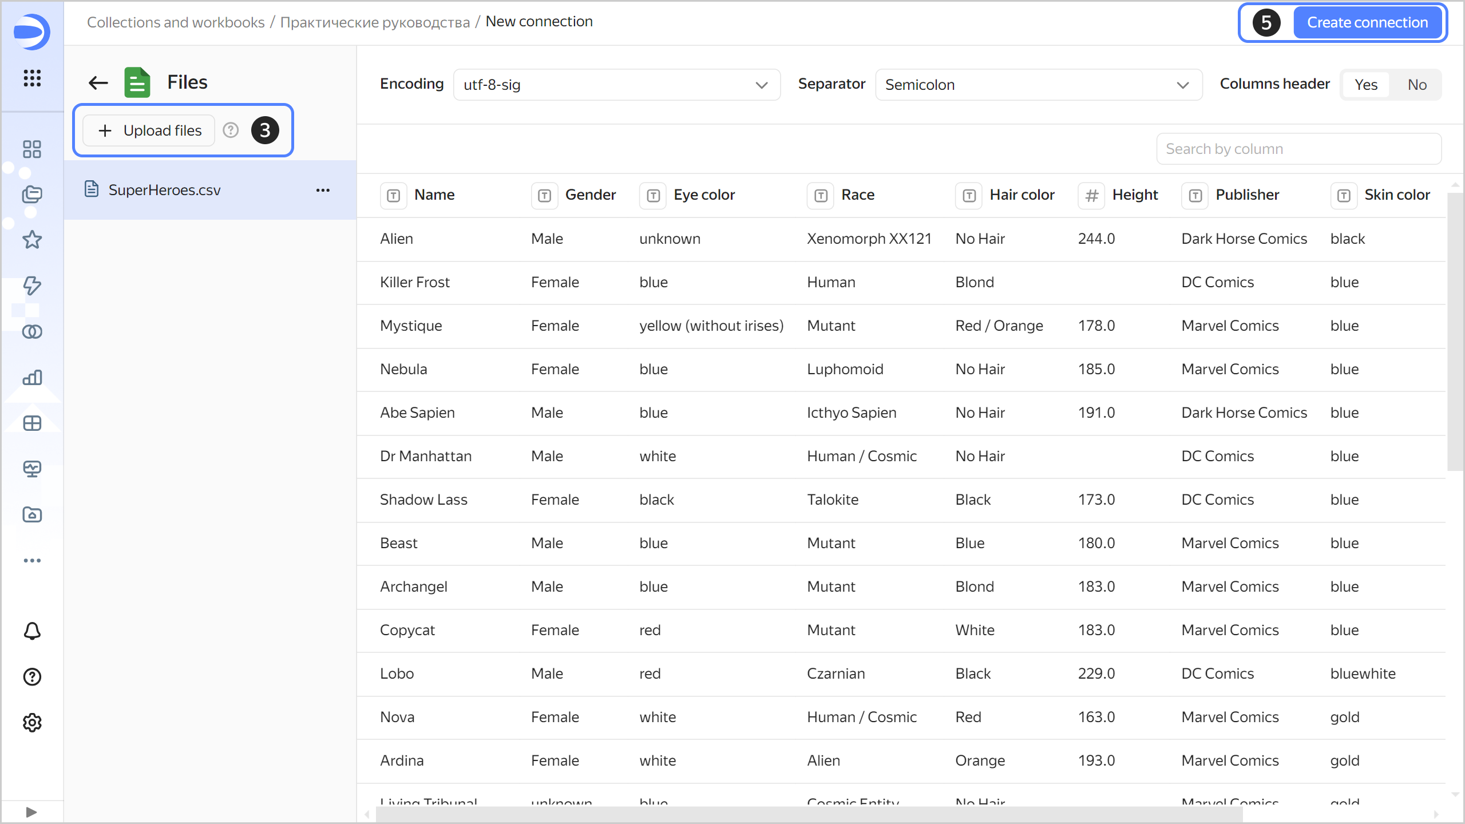1465x824 pixels.
Task: Set Columns header to No
Action: click(x=1417, y=85)
